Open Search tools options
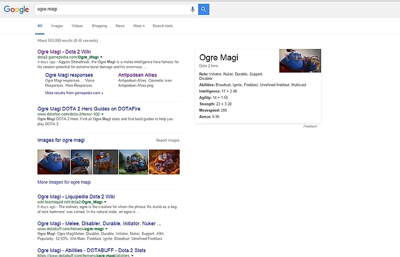Image resolution: width=400 pixels, height=257 pixels. click(x=162, y=26)
